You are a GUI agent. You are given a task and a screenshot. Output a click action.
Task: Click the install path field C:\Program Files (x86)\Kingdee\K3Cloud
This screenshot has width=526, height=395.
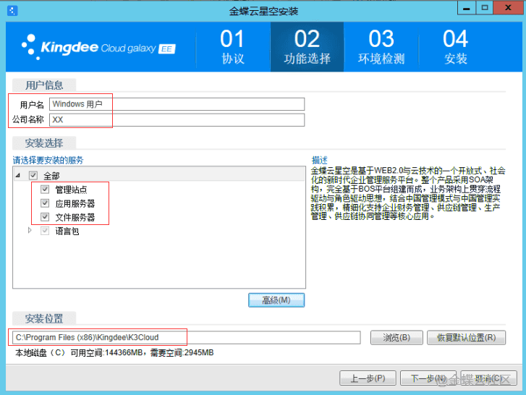point(187,337)
